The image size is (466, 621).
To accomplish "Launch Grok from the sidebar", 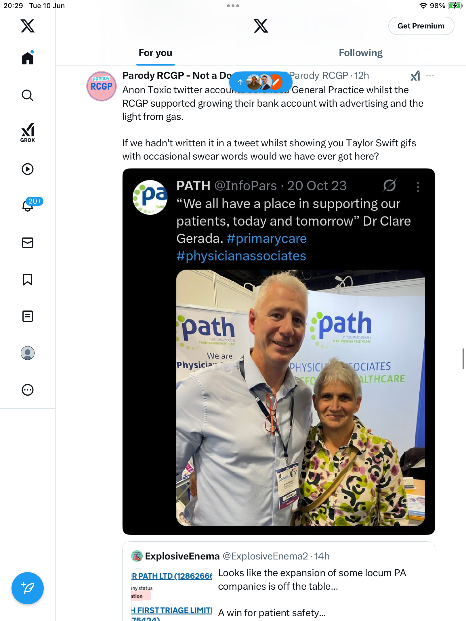I will coord(28,133).
